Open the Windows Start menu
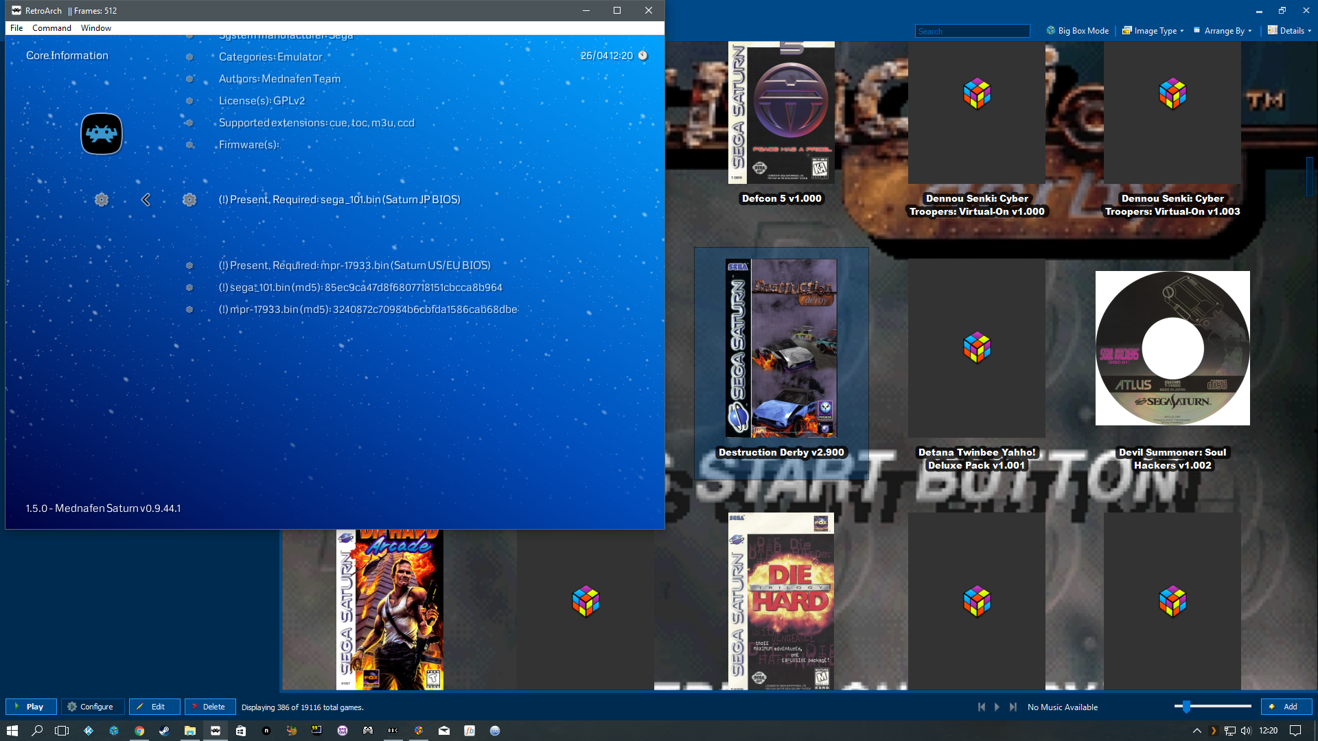This screenshot has width=1318, height=741. coord(12,731)
